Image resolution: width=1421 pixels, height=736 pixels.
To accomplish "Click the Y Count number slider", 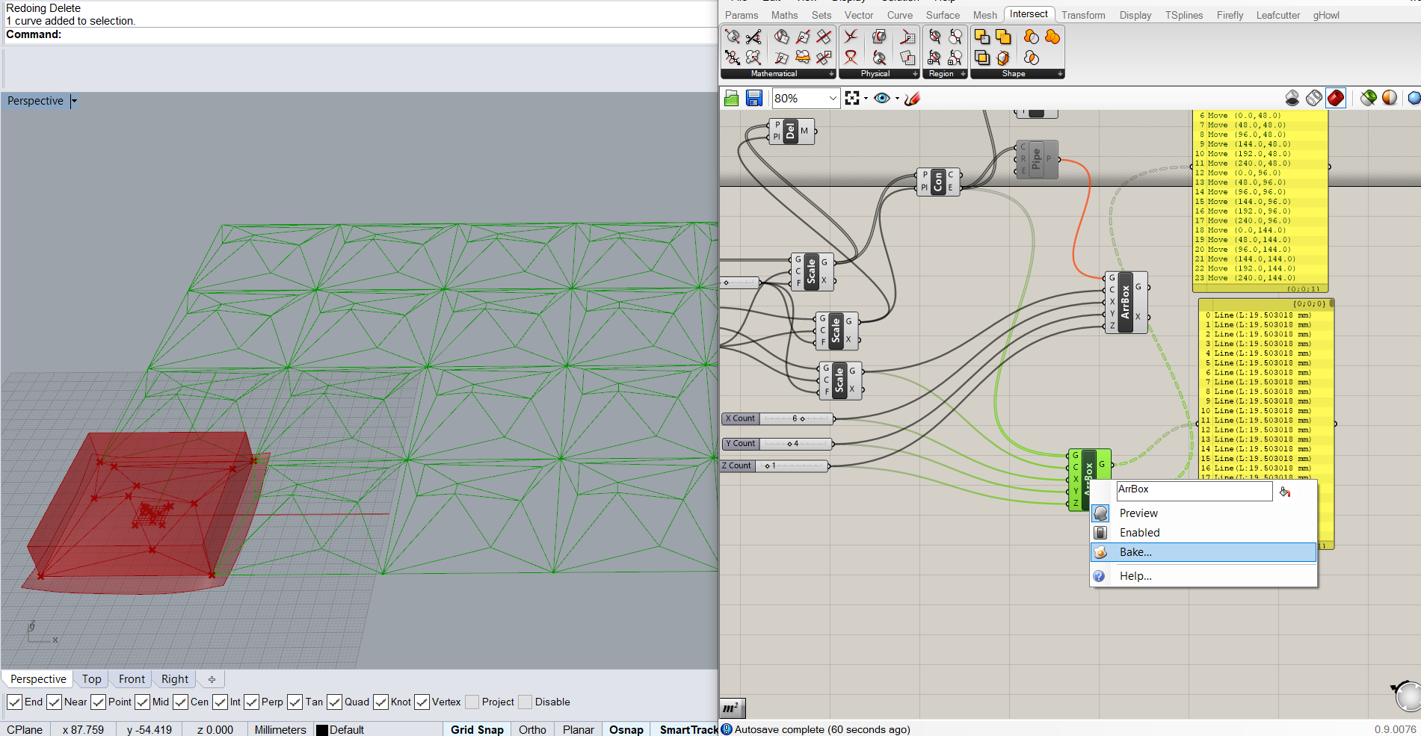I will [x=777, y=444].
